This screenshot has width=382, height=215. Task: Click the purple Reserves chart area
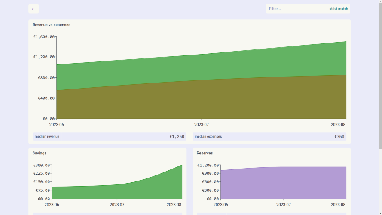click(x=283, y=183)
